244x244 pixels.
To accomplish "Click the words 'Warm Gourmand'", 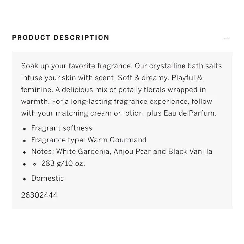I will click(x=117, y=140).
